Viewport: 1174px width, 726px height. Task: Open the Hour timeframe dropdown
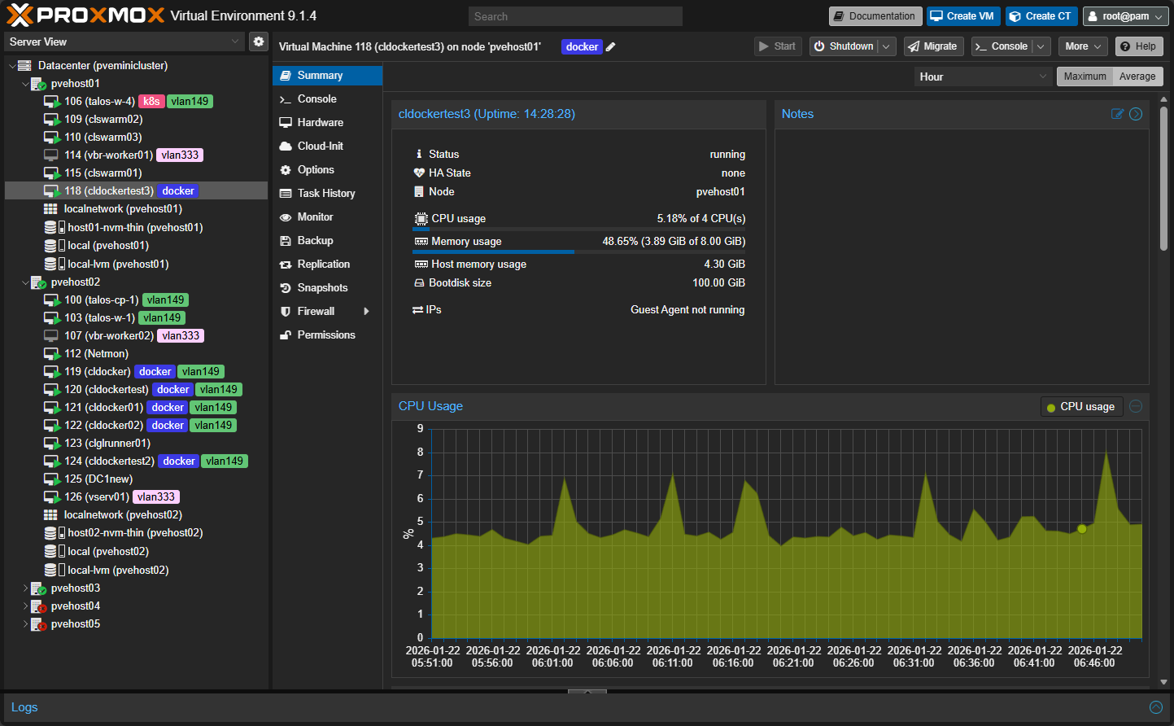[x=983, y=77]
